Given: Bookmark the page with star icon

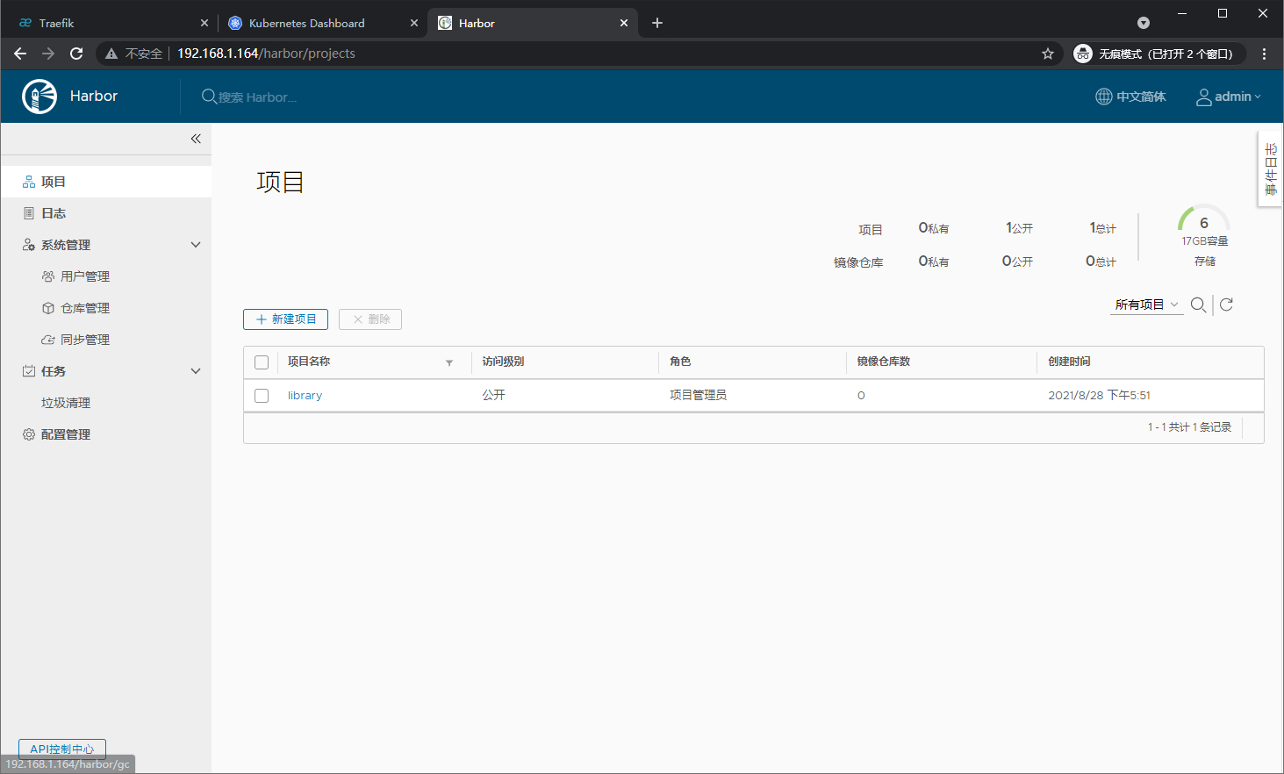Looking at the screenshot, I should point(1048,54).
